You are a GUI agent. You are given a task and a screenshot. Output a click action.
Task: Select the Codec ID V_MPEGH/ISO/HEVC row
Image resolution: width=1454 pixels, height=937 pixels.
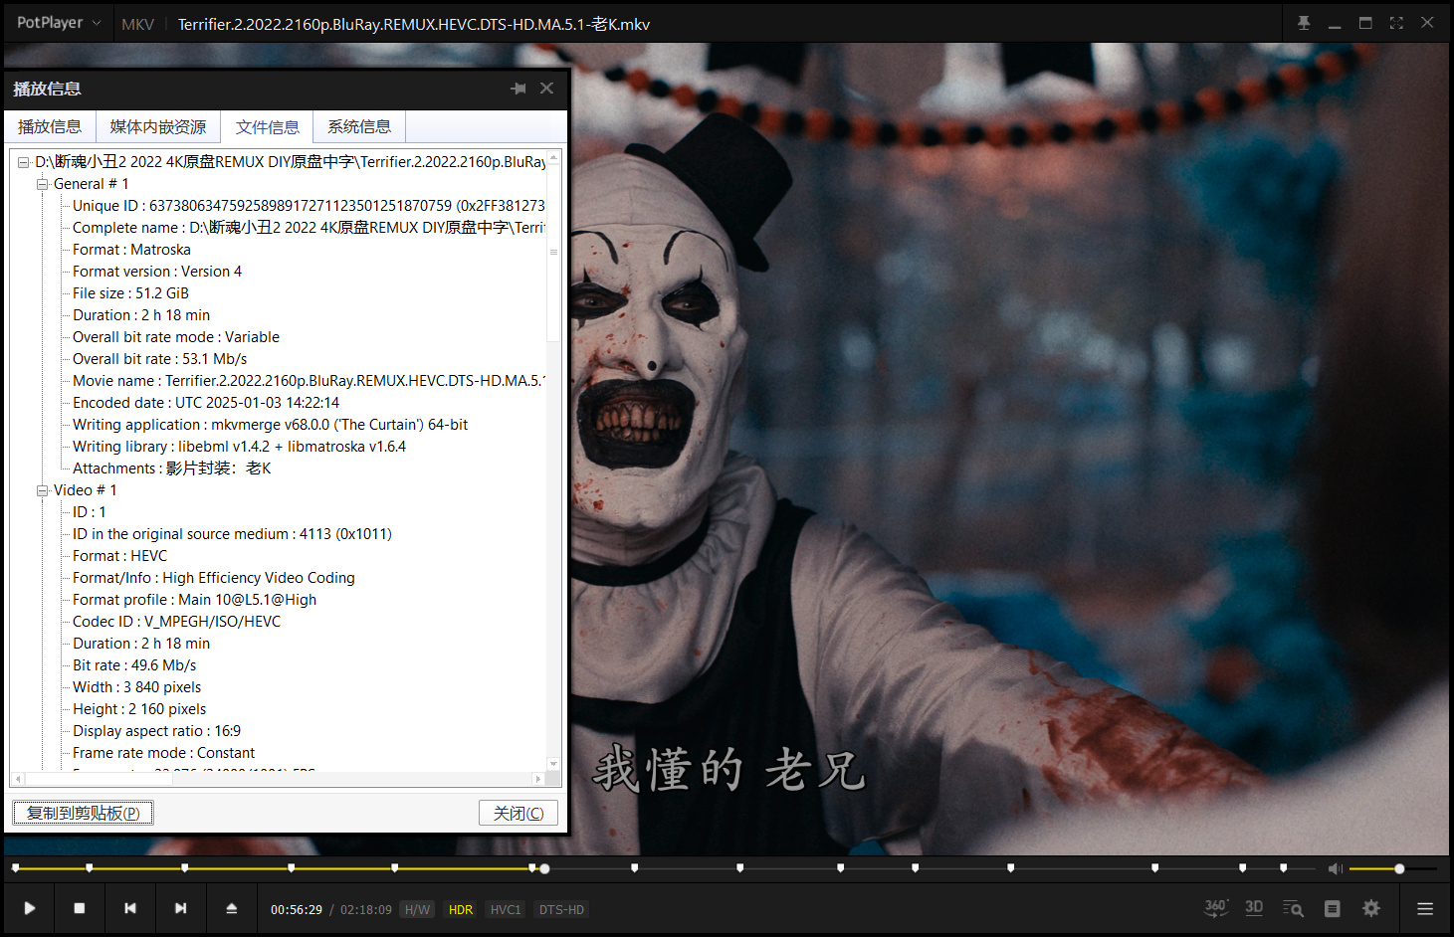(x=176, y=622)
